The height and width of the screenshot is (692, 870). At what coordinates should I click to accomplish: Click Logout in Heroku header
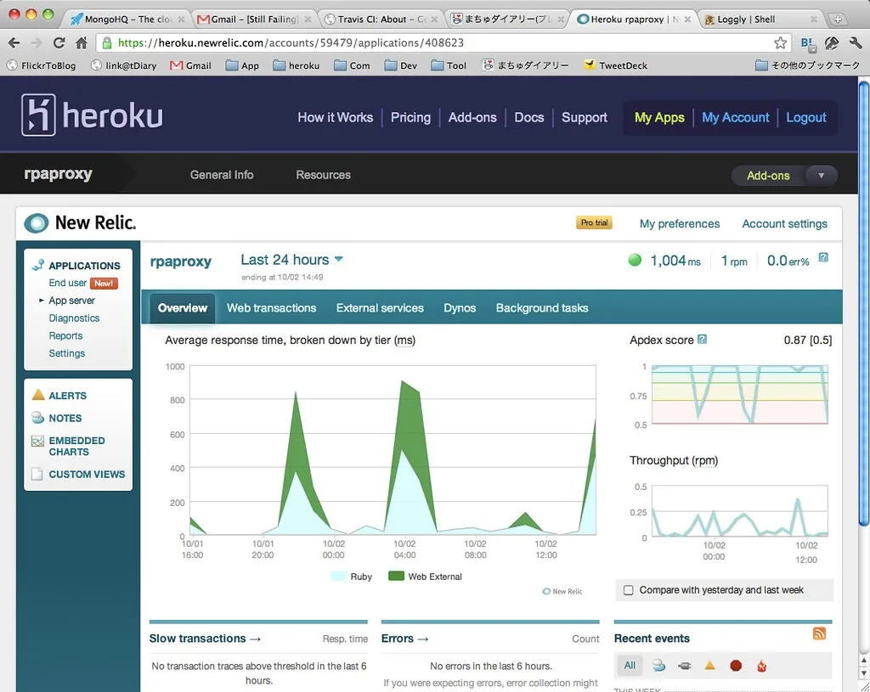click(806, 117)
